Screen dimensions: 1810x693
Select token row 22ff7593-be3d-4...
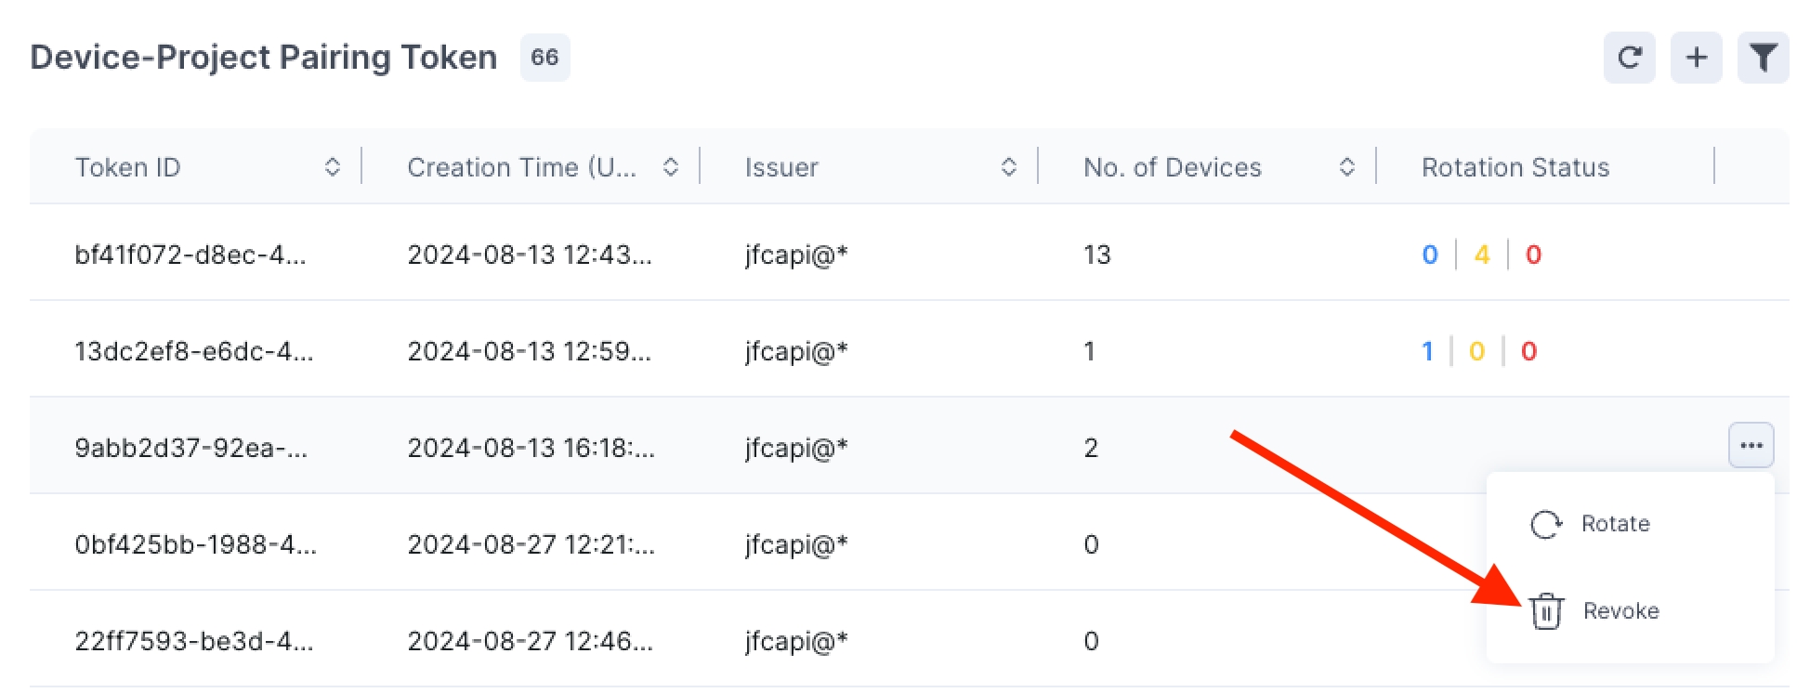click(194, 641)
